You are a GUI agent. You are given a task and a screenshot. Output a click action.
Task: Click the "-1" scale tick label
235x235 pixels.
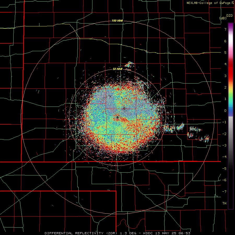pos(224,122)
